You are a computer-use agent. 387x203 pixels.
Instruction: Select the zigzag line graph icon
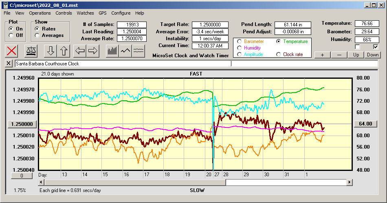pos(125,51)
